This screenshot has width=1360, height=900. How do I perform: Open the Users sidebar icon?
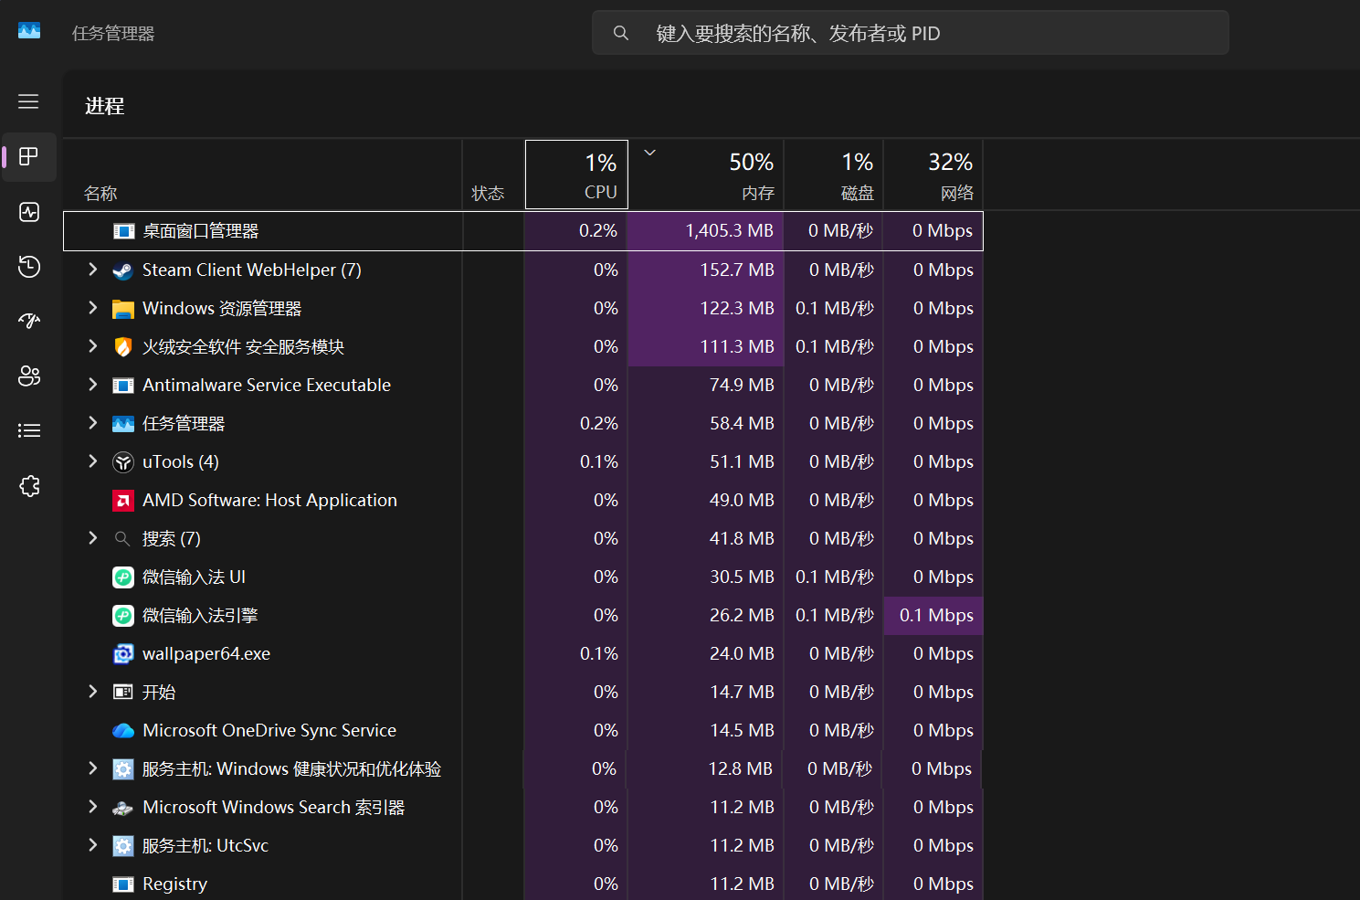click(28, 376)
